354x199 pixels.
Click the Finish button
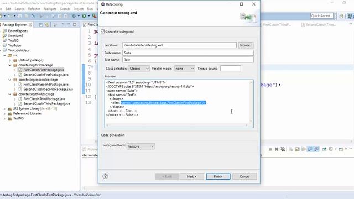218,176
